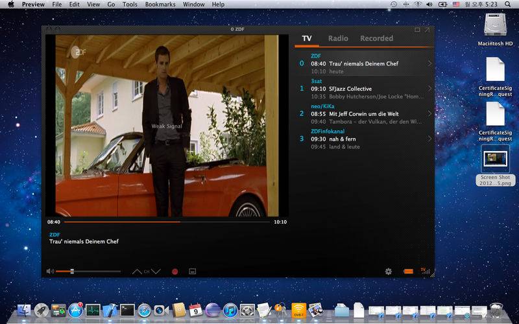
Task: Mute the volume speaker icon
Action: click(x=50, y=272)
